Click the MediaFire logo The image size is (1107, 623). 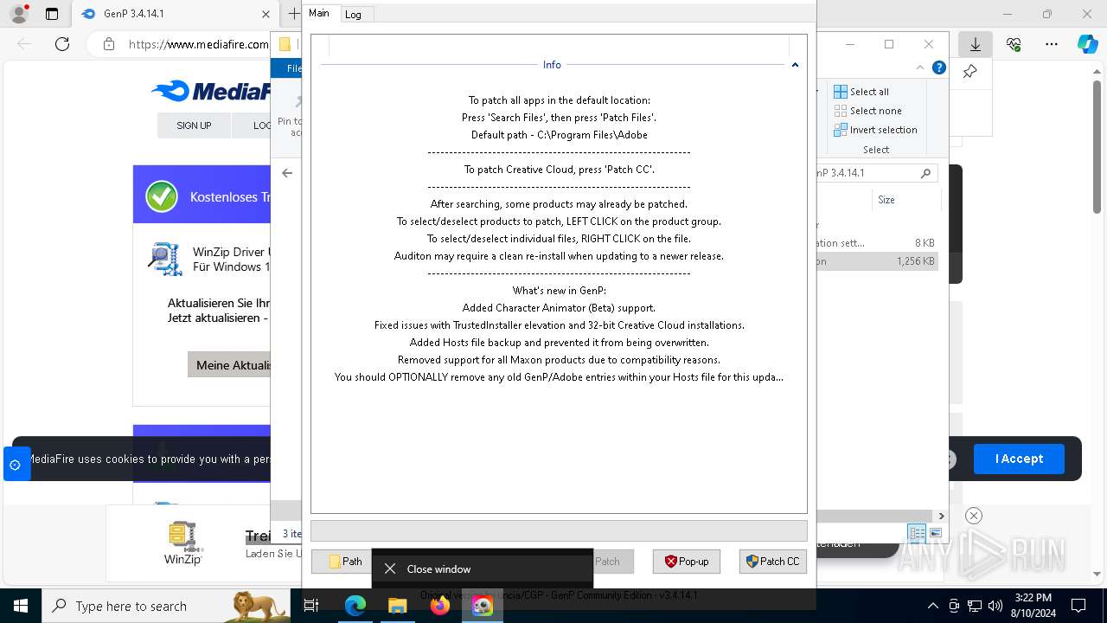pyautogui.click(x=211, y=91)
